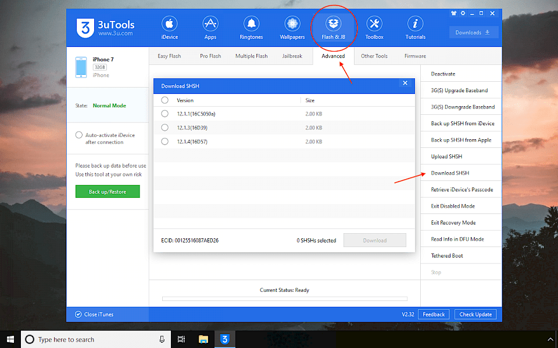Click the 12.1.3(16D39) version text
The width and height of the screenshot is (558, 348).
pos(192,128)
